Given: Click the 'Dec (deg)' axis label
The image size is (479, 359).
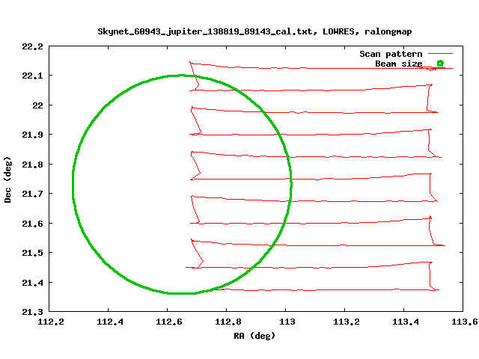Looking at the screenshot, I should (7, 179).
